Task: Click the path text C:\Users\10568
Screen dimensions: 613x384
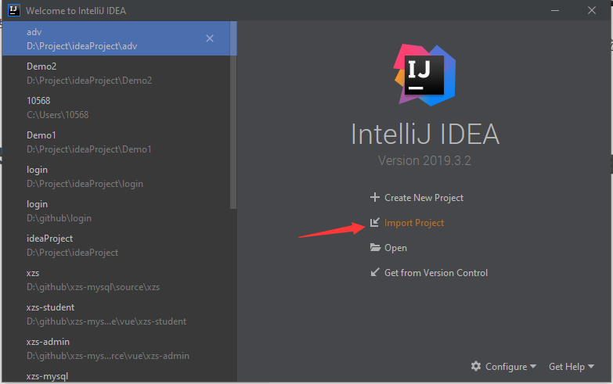Action: (57, 115)
